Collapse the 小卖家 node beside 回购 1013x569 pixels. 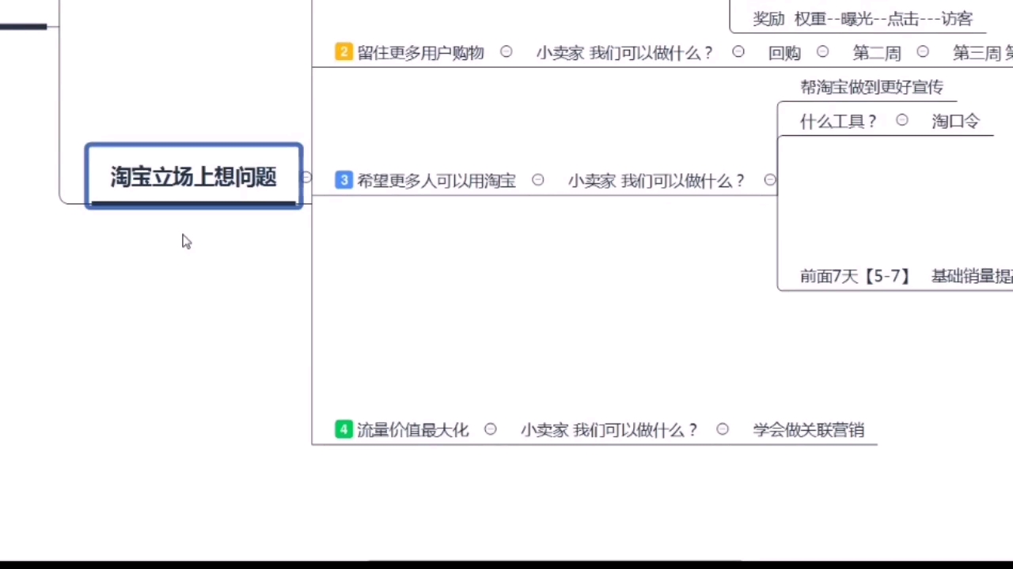pos(738,51)
